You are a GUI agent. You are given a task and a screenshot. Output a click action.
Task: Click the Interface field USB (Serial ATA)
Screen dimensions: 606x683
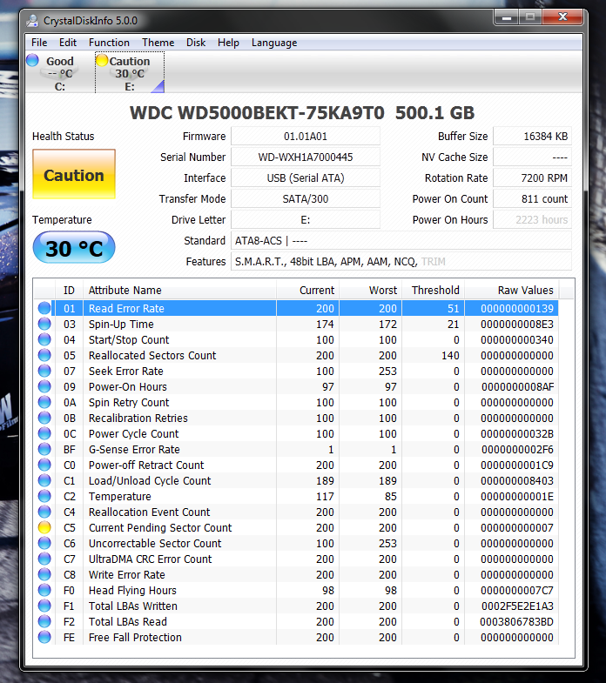306,178
